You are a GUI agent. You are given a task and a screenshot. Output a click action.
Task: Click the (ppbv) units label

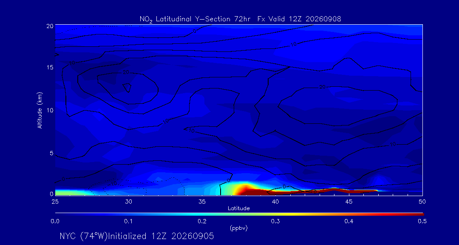point(239,228)
